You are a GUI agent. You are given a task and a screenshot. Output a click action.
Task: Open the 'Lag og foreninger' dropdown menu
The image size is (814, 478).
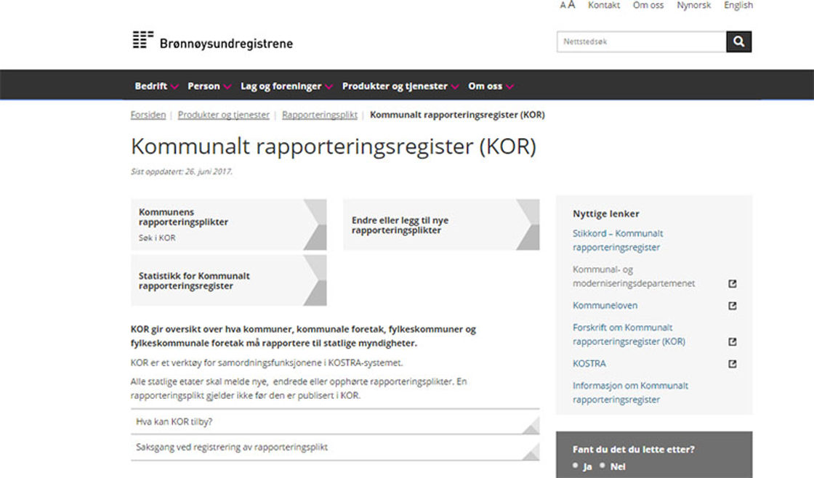click(286, 86)
